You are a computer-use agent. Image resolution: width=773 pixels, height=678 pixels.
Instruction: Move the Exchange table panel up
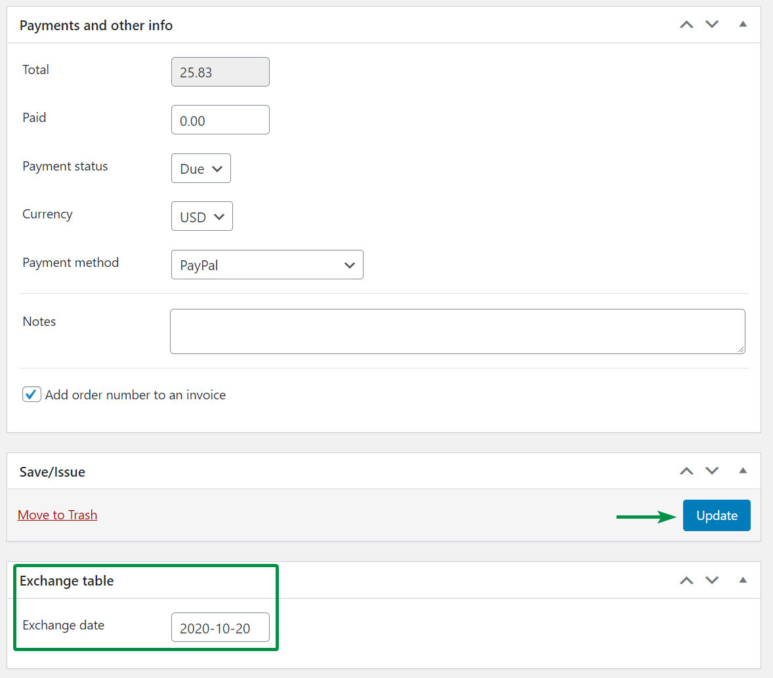click(x=686, y=580)
